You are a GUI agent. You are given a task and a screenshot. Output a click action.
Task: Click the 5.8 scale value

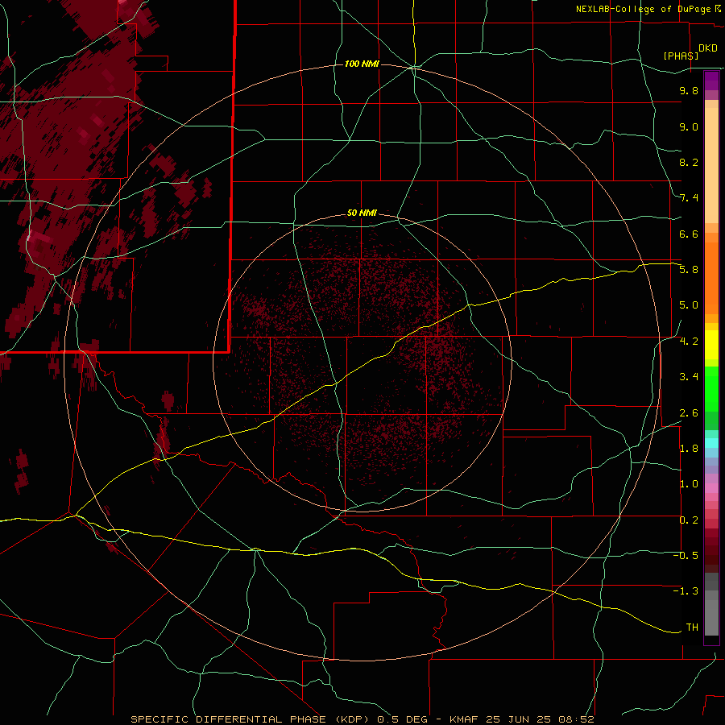(689, 270)
